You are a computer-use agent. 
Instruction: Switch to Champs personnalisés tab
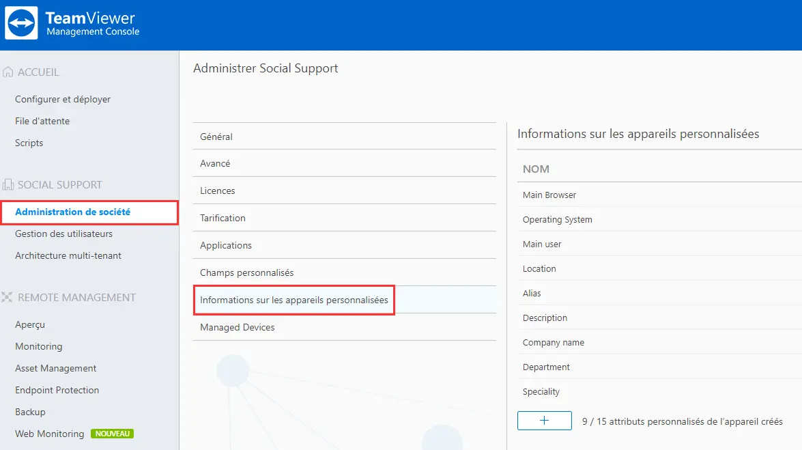[x=345, y=272]
